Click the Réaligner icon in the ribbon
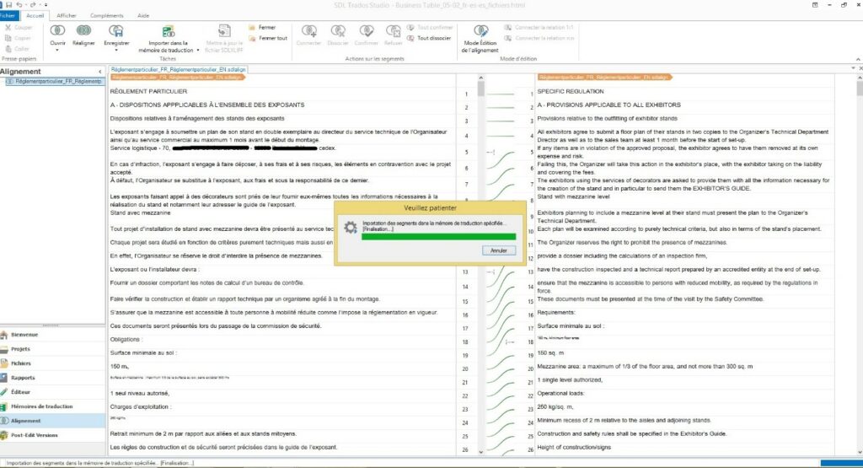 pos(83,31)
